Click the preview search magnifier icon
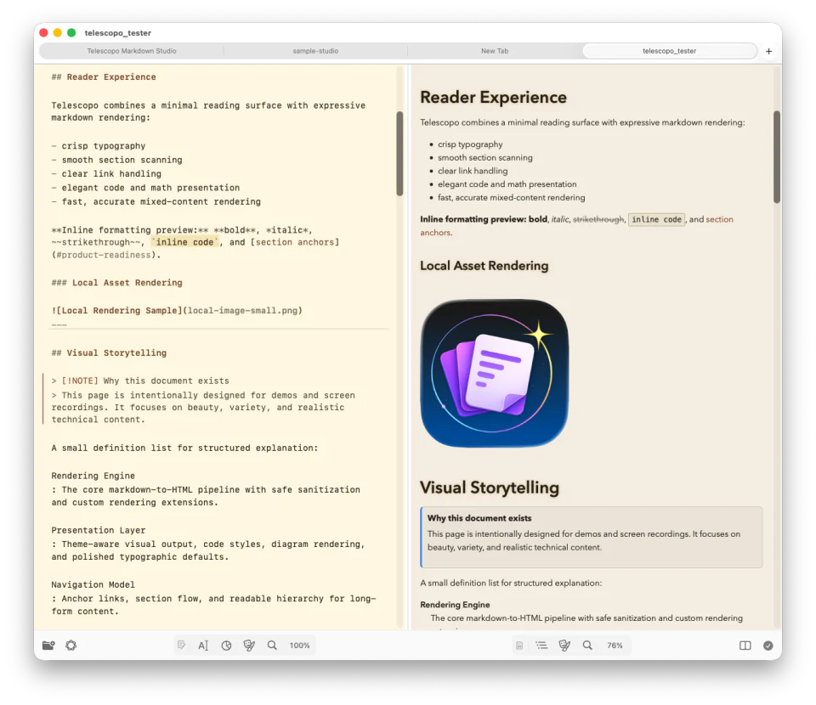 coord(587,646)
